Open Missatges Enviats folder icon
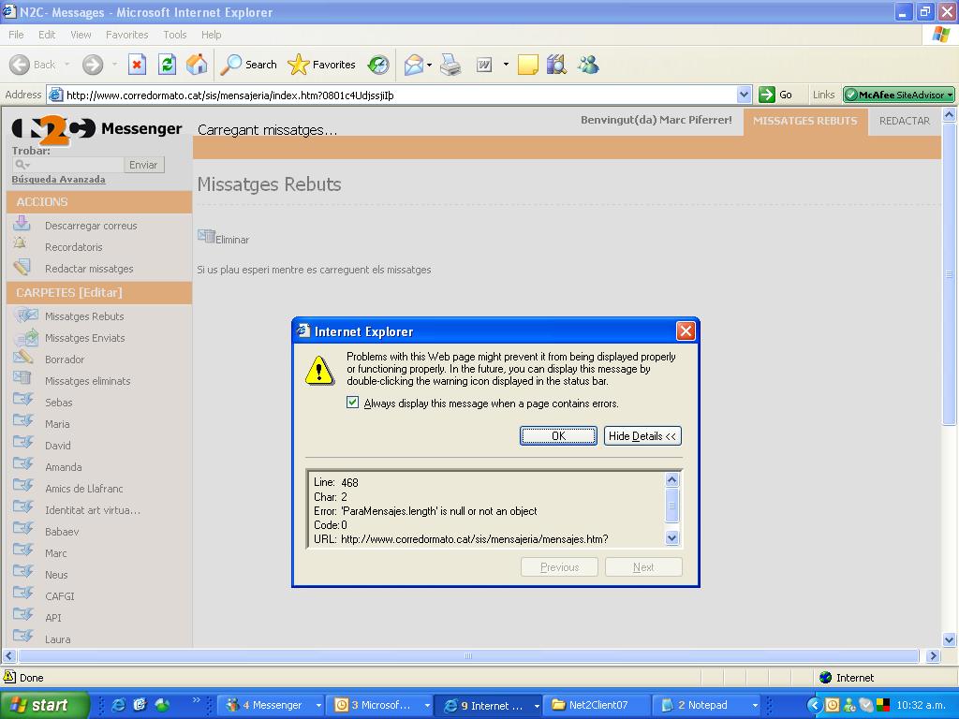 25,337
